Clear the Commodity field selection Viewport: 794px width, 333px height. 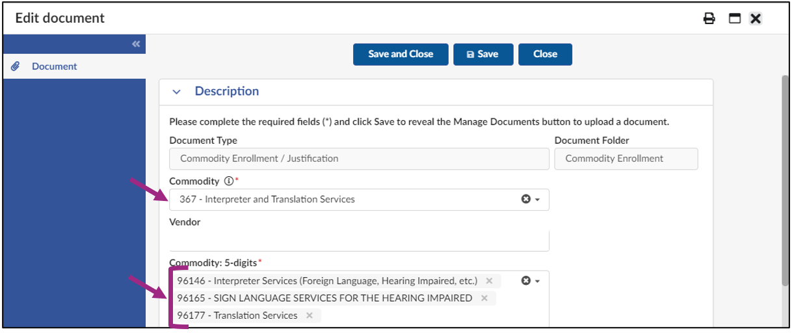526,200
